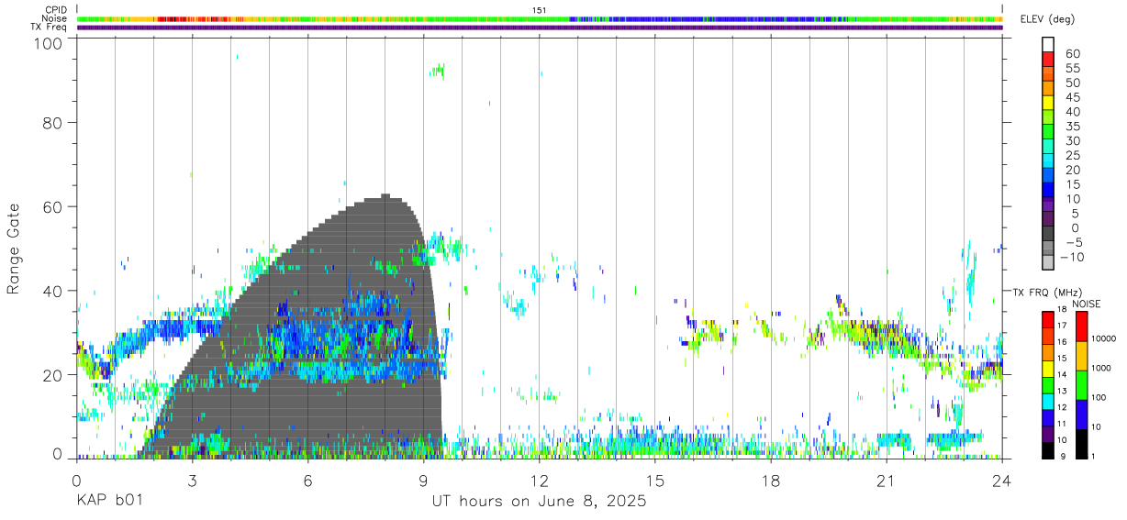The image size is (1127, 520).
Task: Select blue elevation segment between 15 and 20
Action: pyautogui.click(x=1048, y=174)
